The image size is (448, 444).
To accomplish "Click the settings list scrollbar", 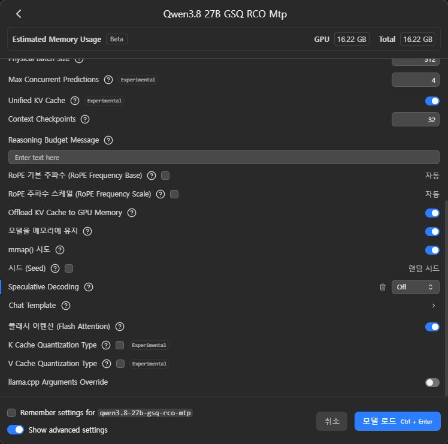I will (x=446, y=297).
